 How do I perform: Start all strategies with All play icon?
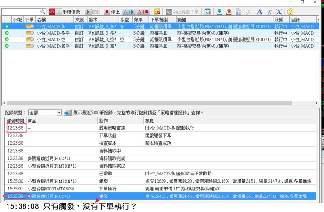pos(129,11)
